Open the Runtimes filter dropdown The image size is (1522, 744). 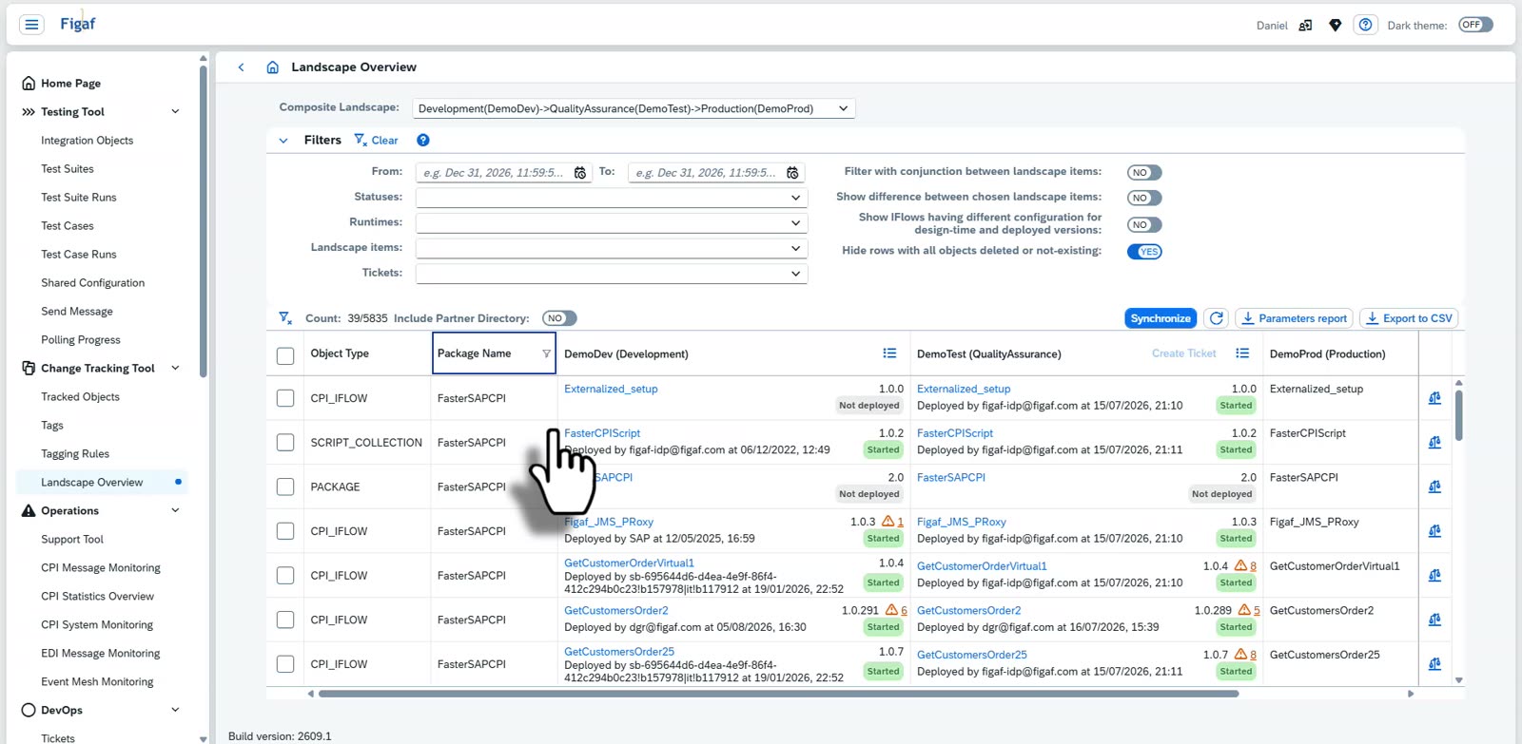pyautogui.click(x=612, y=223)
